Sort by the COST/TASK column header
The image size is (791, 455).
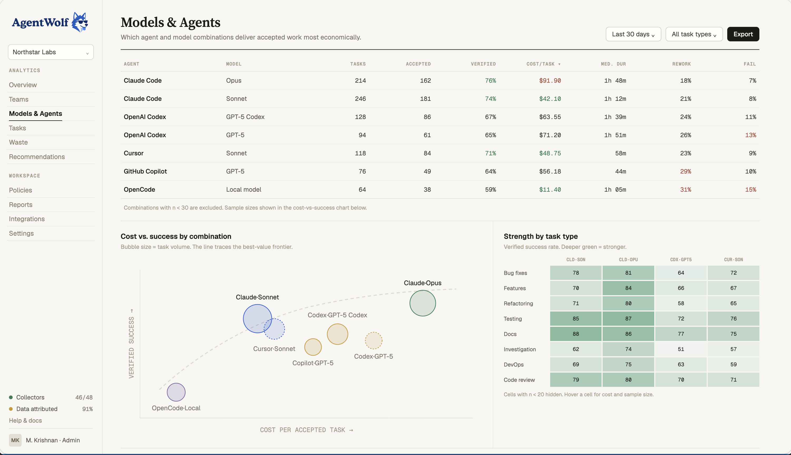tap(543, 64)
